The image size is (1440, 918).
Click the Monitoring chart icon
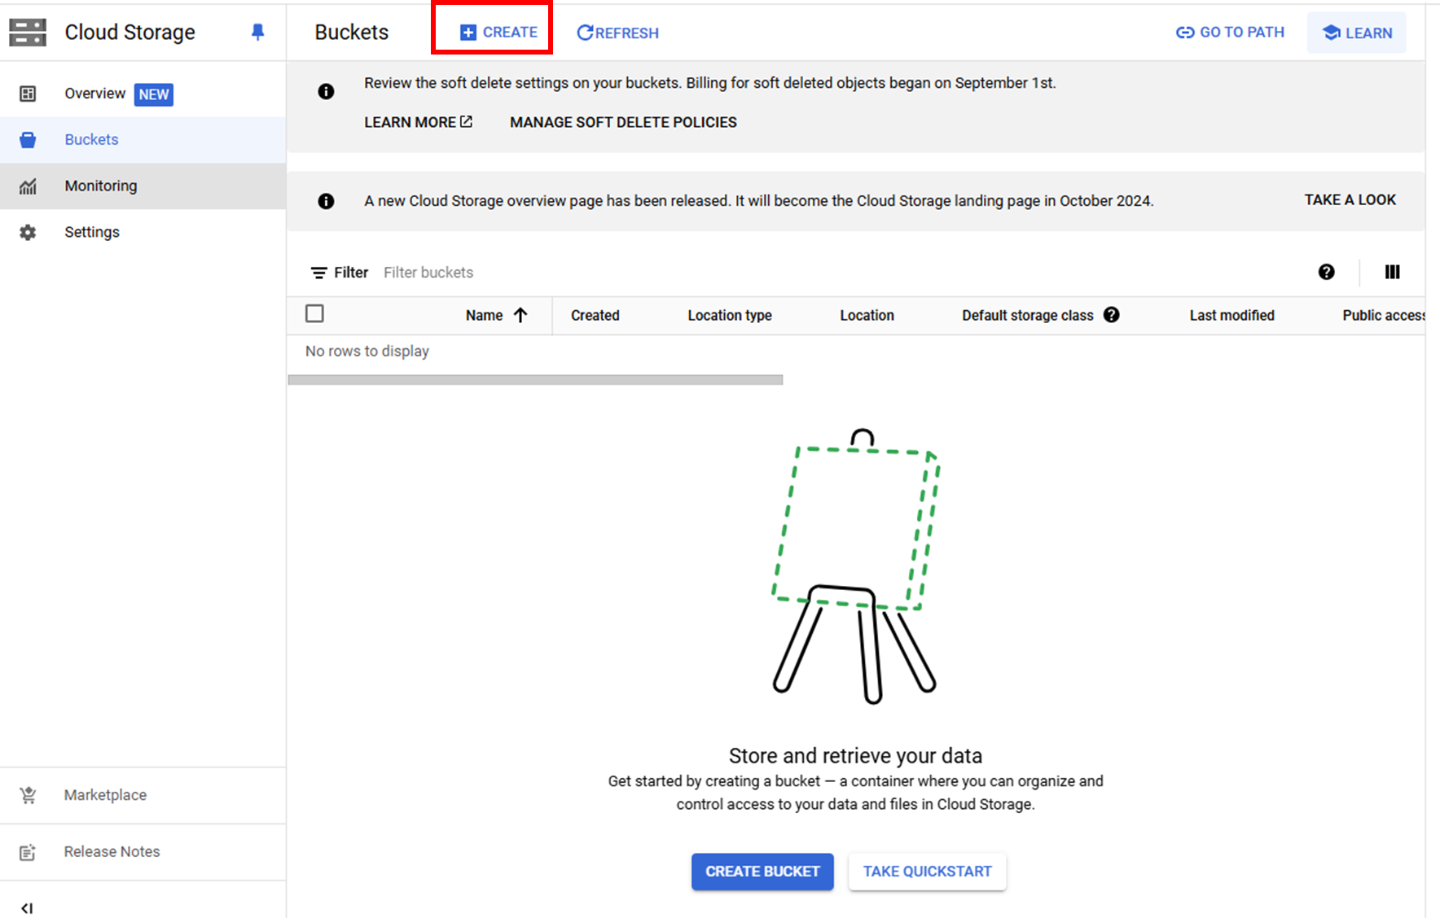coord(28,186)
